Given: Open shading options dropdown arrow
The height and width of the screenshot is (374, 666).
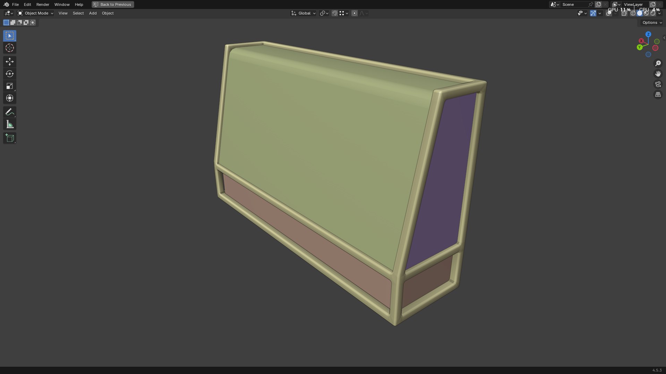Looking at the screenshot, I should pos(659,13).
